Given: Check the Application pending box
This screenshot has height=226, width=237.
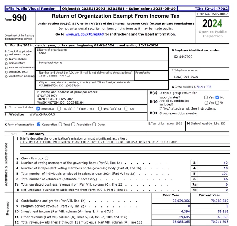Looking at the screenshot, I should [6, 76].
